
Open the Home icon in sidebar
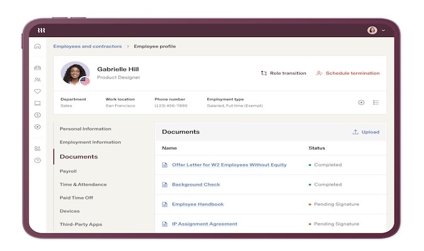38,46
